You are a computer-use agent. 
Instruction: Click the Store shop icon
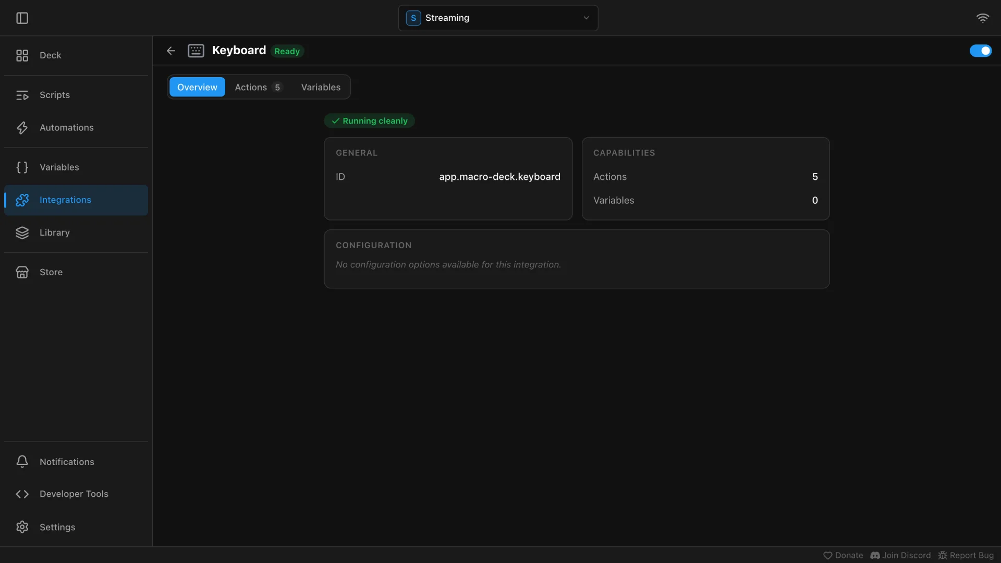pos(22,272)
